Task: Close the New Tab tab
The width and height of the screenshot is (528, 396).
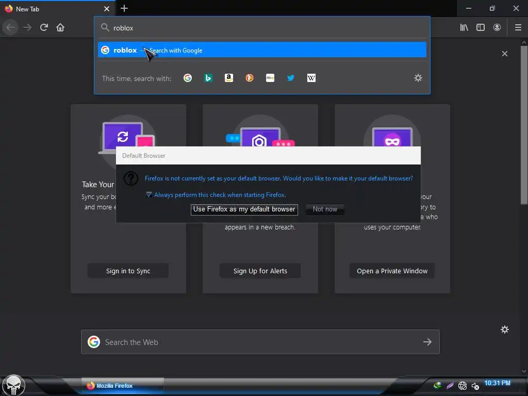Action: pos(107,9)
